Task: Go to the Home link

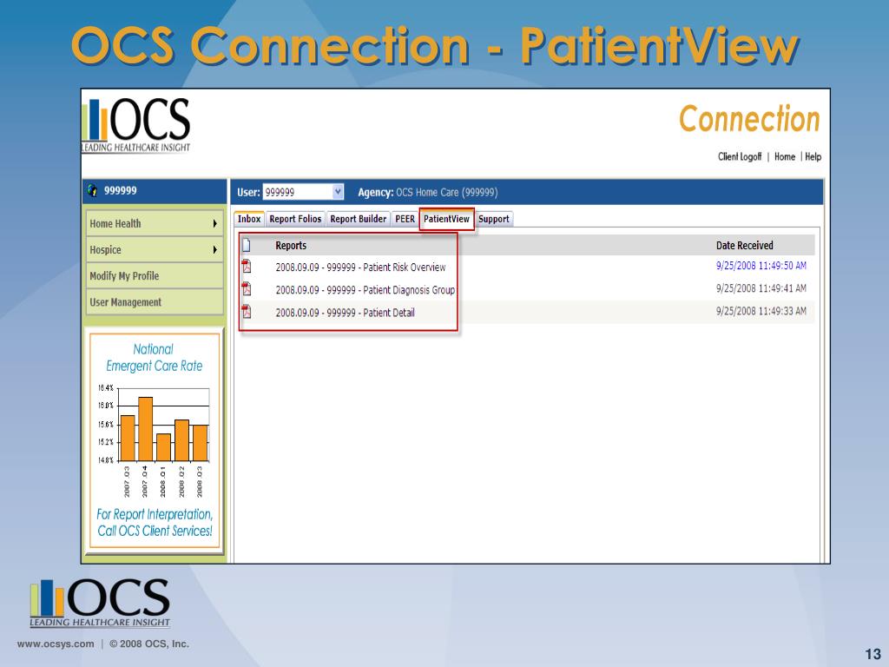Action: point(785,156)
